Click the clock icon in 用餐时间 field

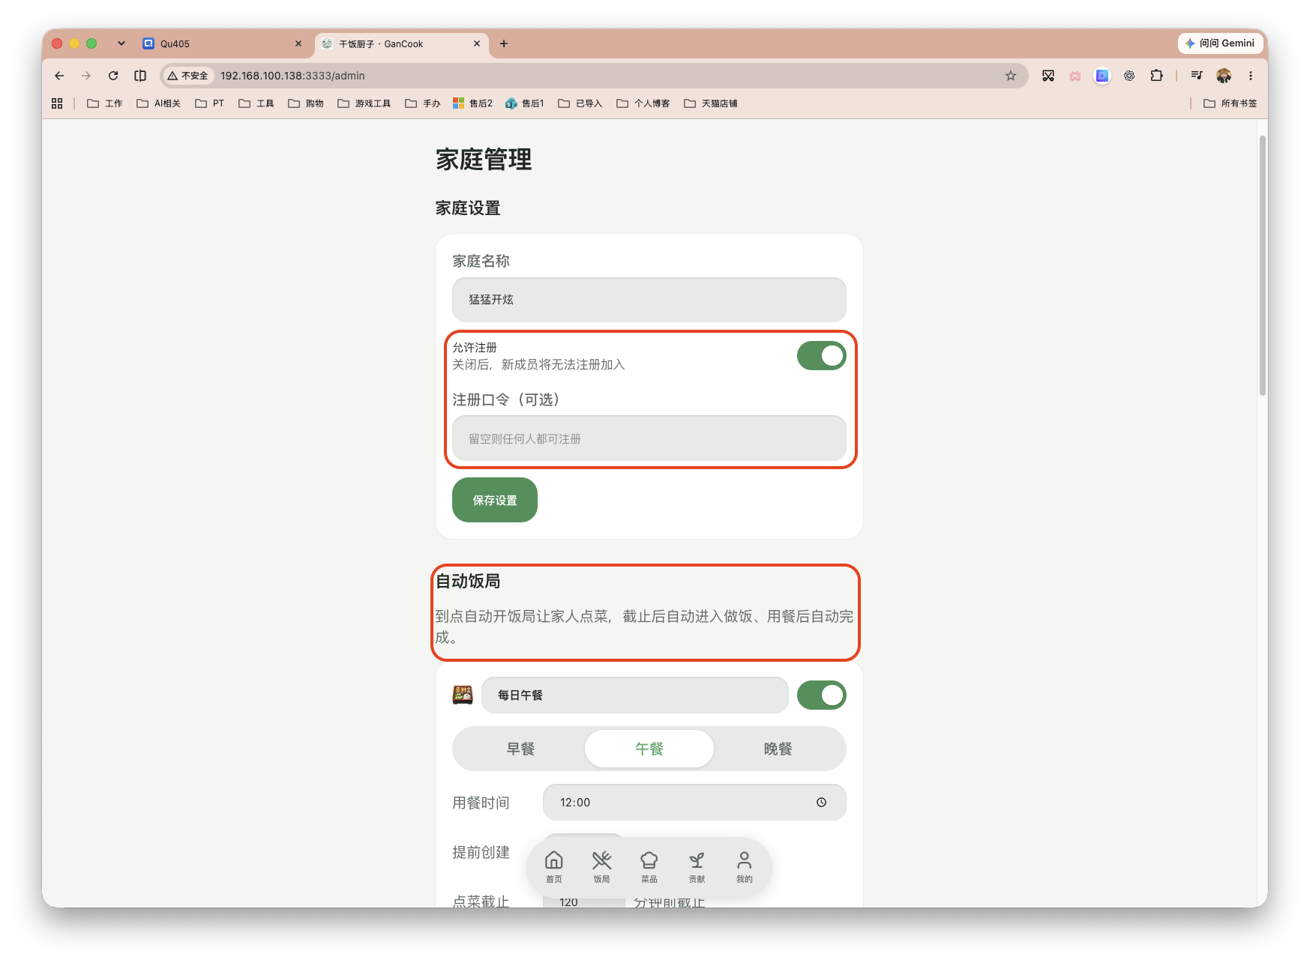[822, 802]
